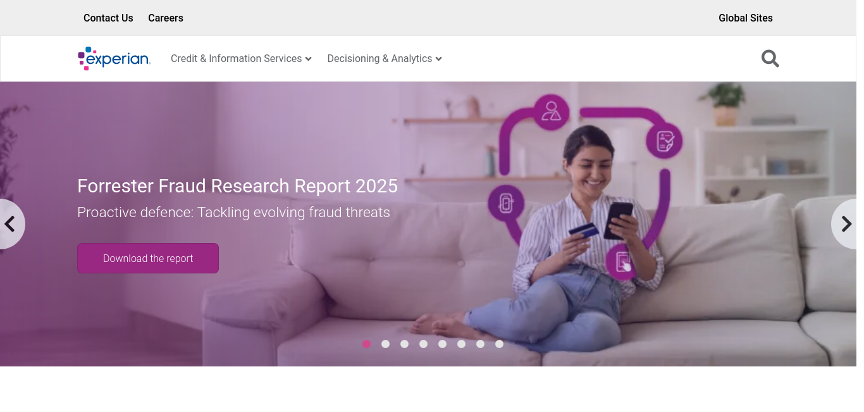Go to previous slide arrow
This screenshot has height=412, width=864.
tap(11, 224)
